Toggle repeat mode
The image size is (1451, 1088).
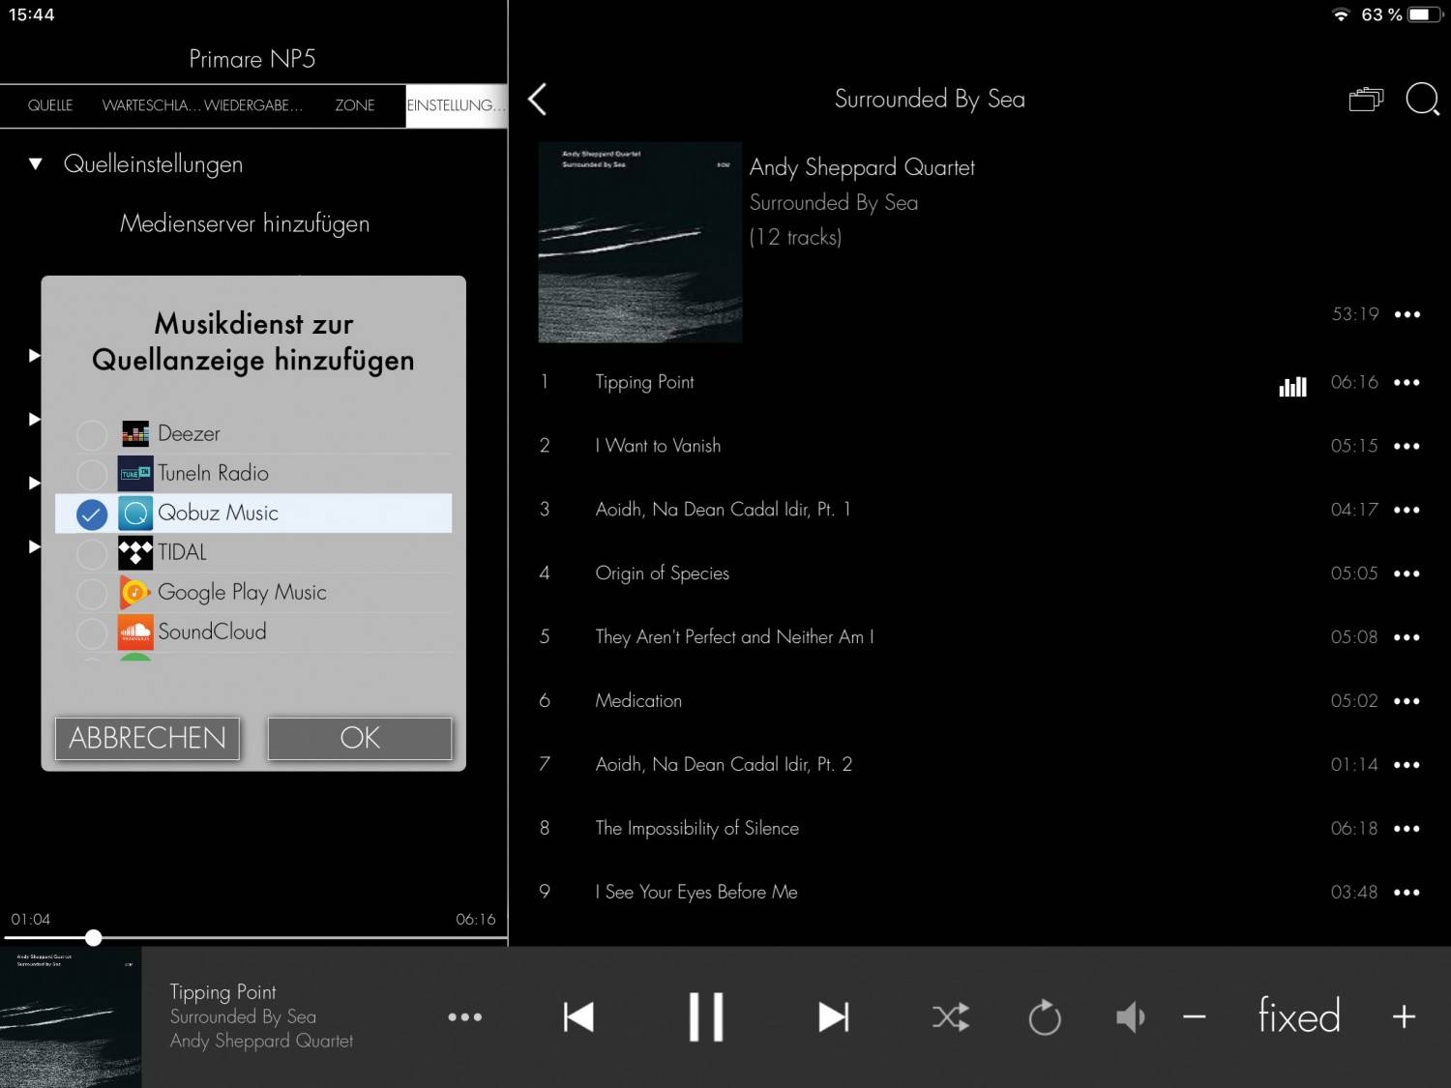click(1045, 1016)
